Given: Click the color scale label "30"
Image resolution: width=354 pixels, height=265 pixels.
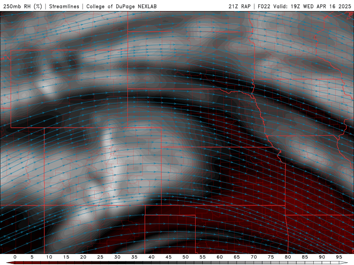Looking at the screenshot, I should pos(117,257).
